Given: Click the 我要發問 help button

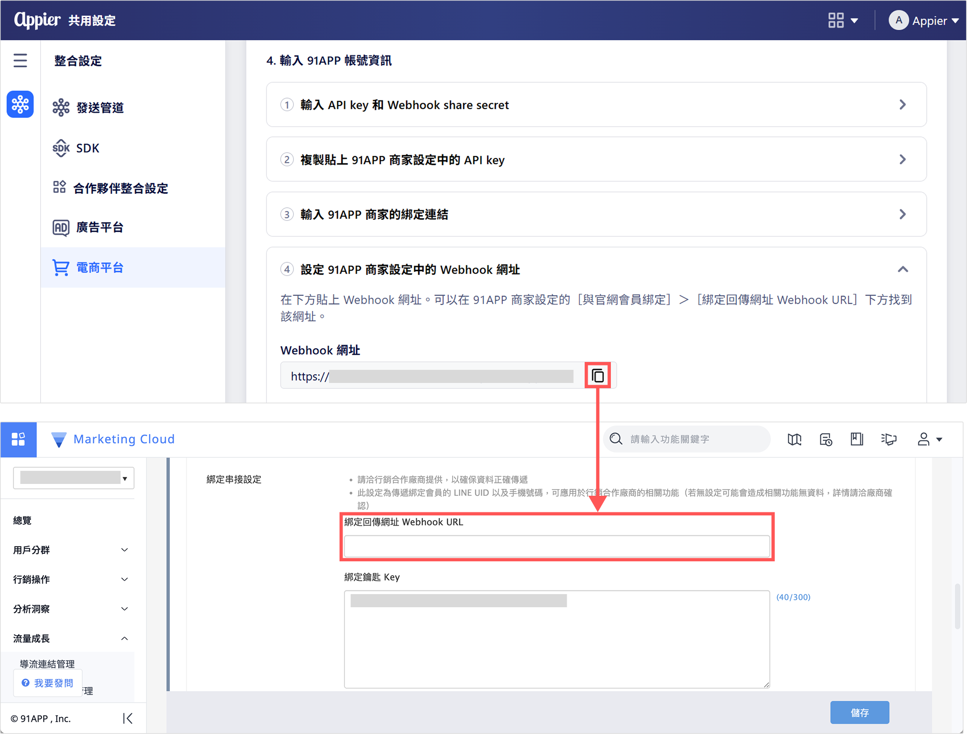Looking at the screenshot, I should pos(48,683).
